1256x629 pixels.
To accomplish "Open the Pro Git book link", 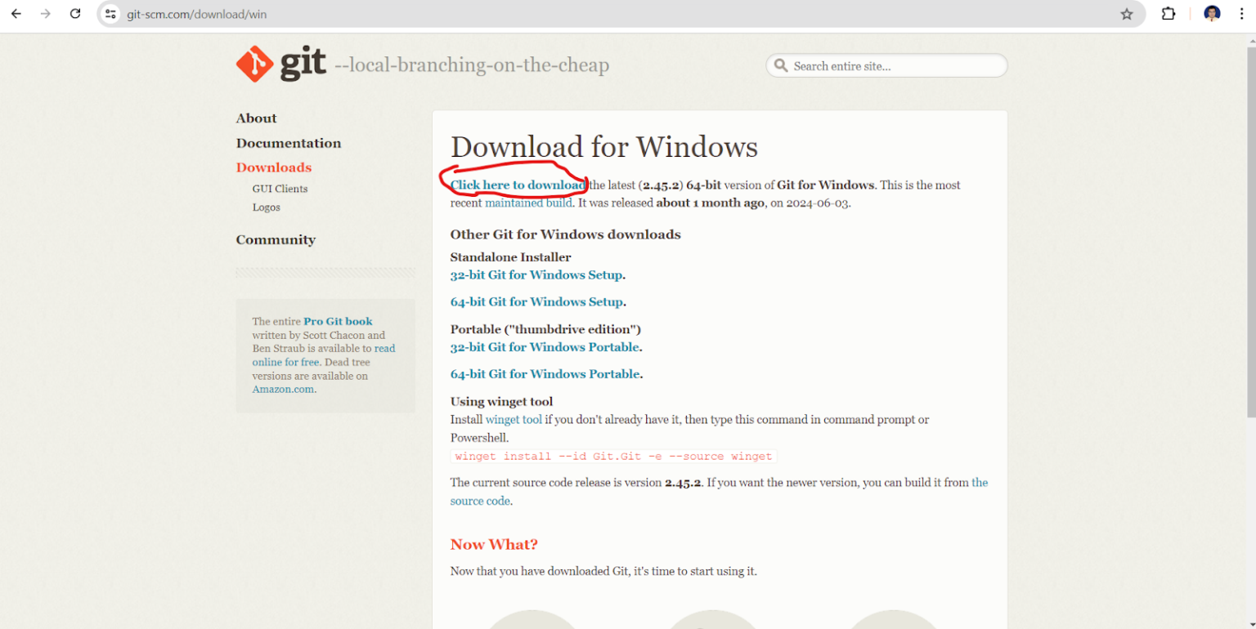I will coord(338,322).
